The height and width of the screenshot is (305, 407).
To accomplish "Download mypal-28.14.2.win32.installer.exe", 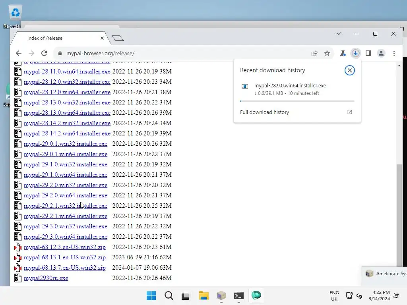I will (x=67, y=124).
